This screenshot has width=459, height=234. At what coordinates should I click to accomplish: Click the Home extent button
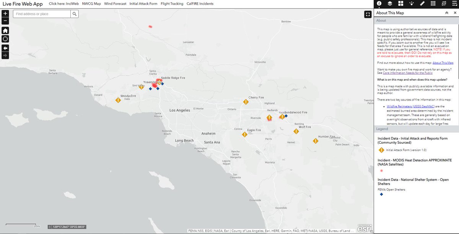tap(5, 29)
